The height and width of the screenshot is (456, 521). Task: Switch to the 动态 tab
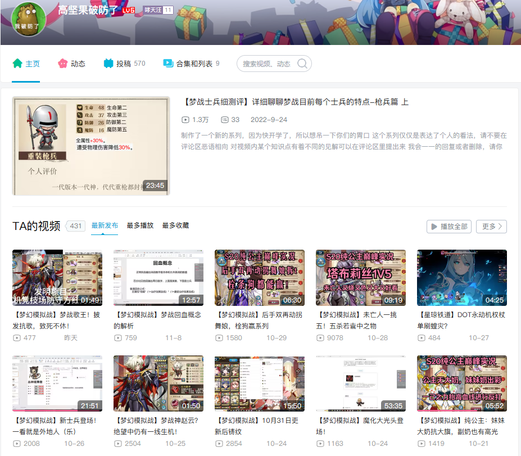[x=71, y=64]
